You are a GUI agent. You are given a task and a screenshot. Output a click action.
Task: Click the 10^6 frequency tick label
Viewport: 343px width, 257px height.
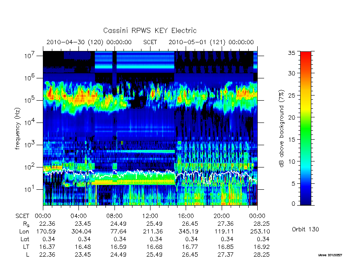[30, 78]
